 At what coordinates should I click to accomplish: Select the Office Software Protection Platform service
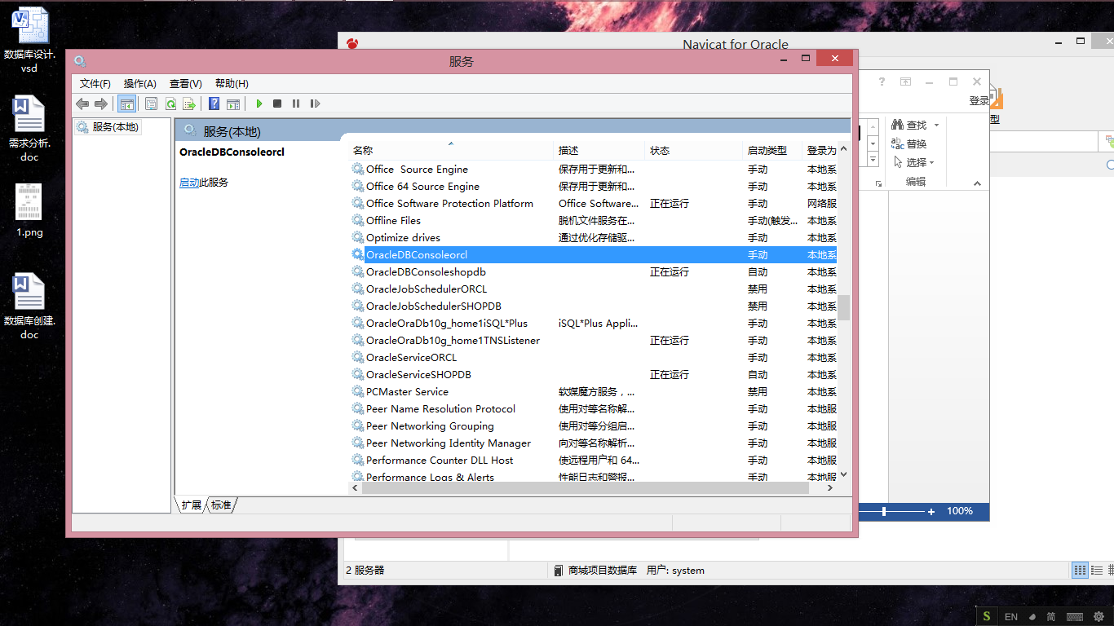point(594,203)
